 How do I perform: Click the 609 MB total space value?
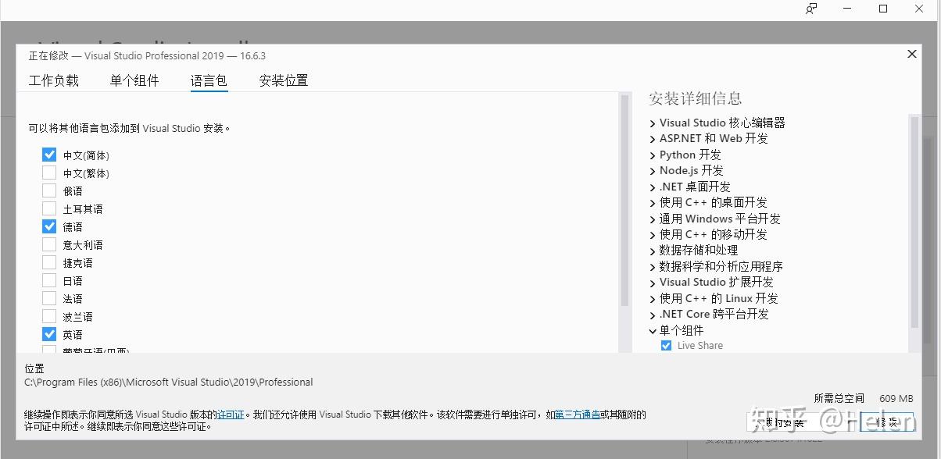coord(896,398)
